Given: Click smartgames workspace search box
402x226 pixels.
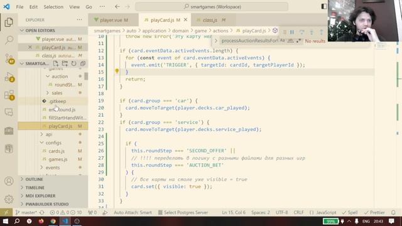Looking at the screenshot, I should [212, 7].
